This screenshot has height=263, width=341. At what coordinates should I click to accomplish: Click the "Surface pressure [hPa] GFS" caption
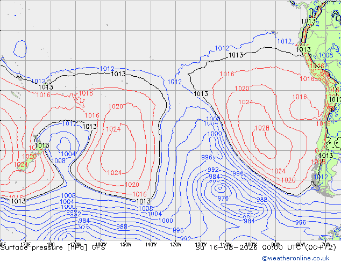(x=53, y=247)
